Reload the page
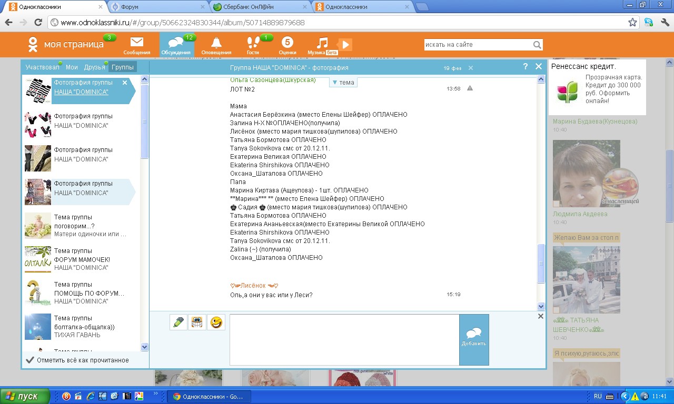 click(38, 23)
